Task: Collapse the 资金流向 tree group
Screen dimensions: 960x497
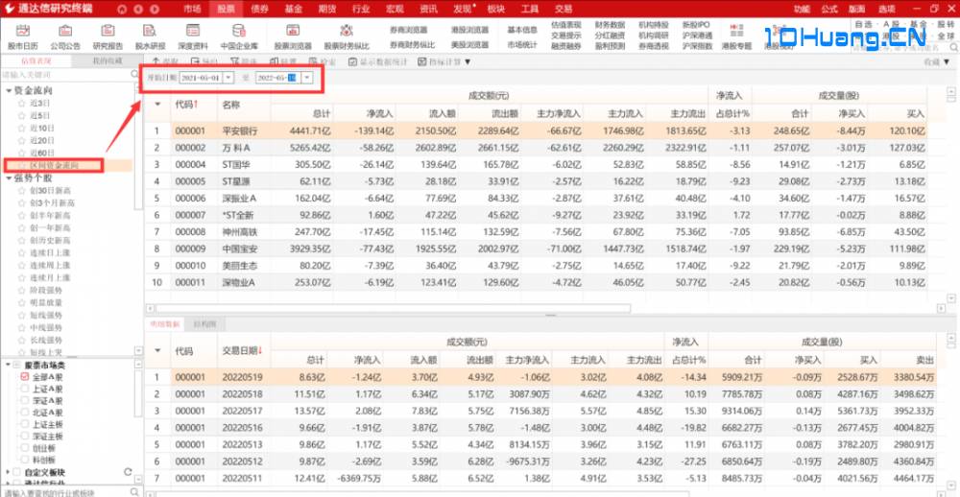Action: [x=9, y=90]
